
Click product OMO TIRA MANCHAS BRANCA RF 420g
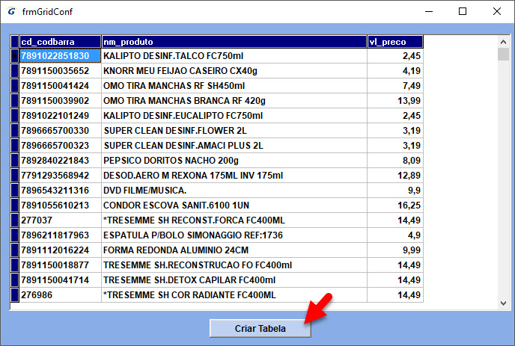234,100
